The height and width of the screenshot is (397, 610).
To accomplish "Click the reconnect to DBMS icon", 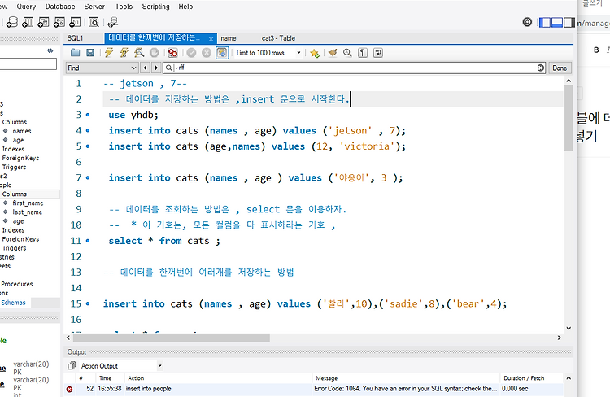I will coord(113,22).
